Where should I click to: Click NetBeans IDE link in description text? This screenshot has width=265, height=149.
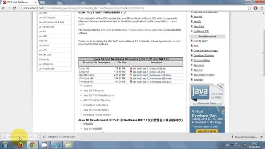click(148, 18)
